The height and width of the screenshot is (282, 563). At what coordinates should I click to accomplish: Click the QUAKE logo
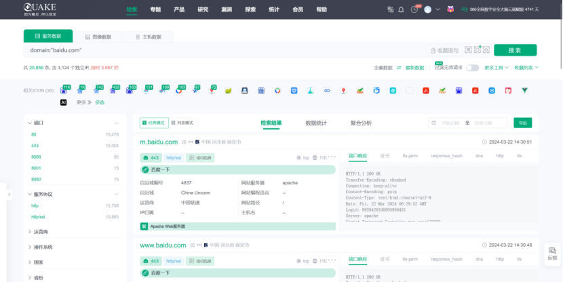[x=40, y=9]
